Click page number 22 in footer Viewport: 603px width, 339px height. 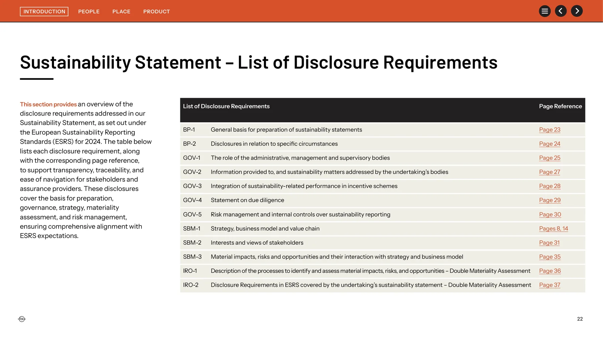580,319
